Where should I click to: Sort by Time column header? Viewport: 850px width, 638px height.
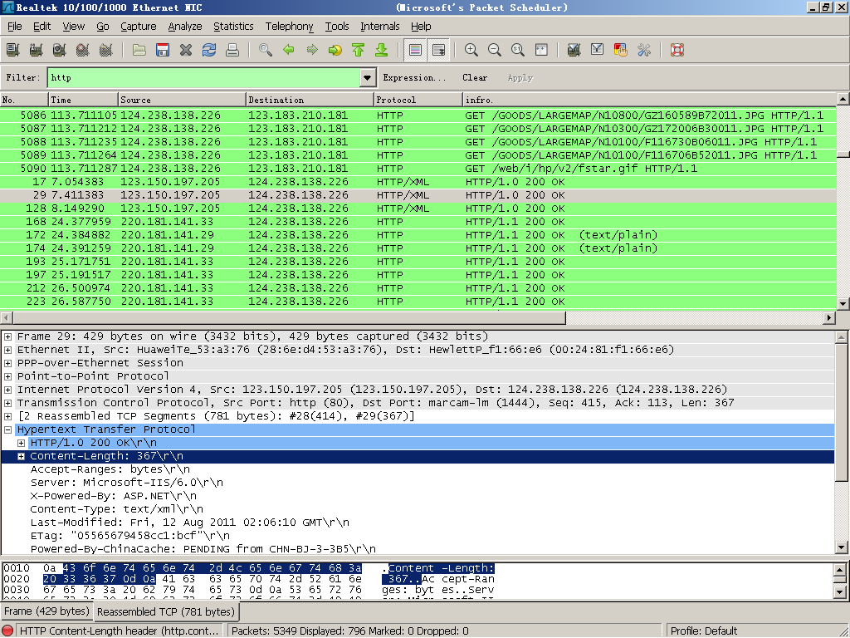(x=83, y=100)
